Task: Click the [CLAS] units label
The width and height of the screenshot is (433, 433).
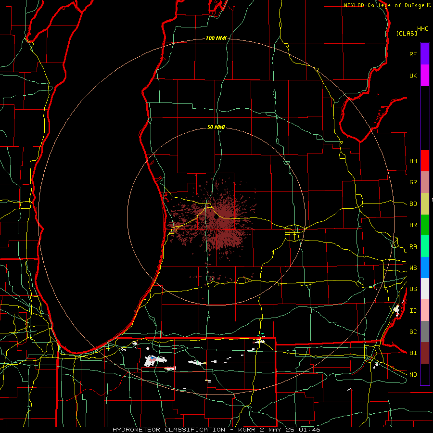Action: [x=406, y=33]
